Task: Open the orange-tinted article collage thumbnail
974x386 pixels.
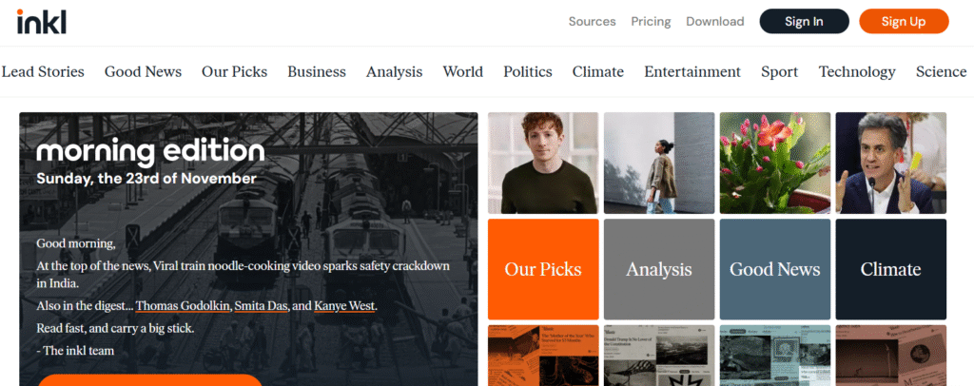Action: click(543, 356)
